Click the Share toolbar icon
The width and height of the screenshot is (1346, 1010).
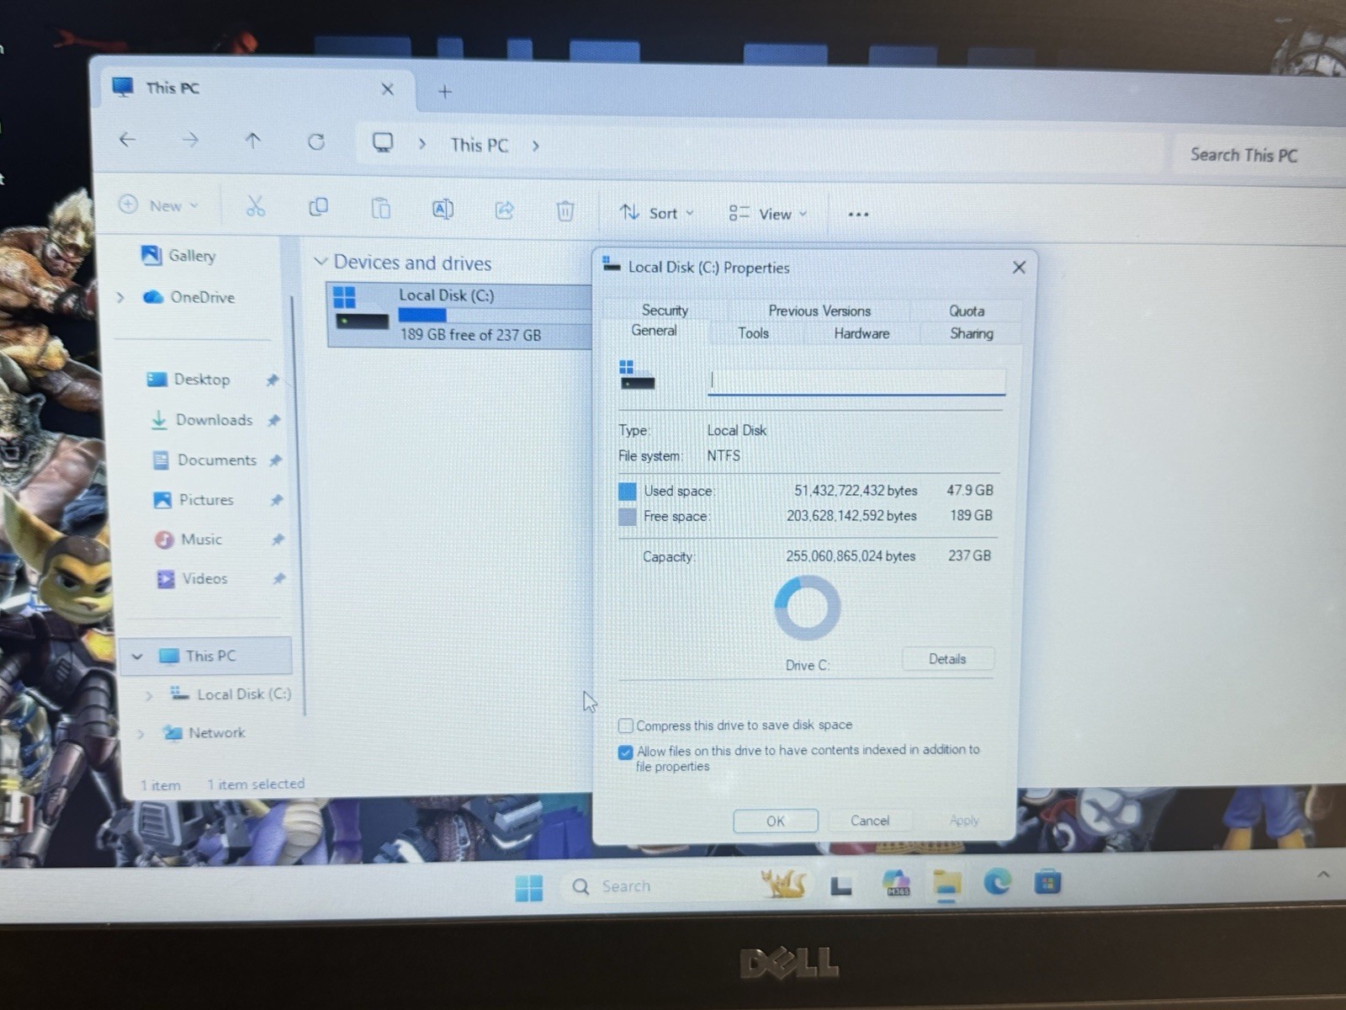pos(504,210)
